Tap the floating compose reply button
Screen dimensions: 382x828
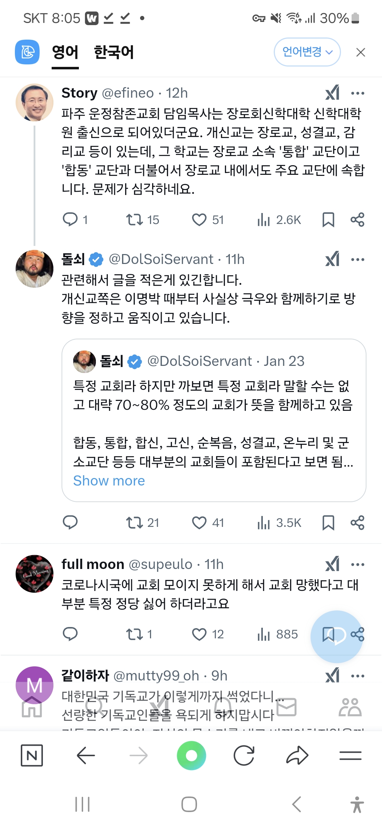point(337,637)
